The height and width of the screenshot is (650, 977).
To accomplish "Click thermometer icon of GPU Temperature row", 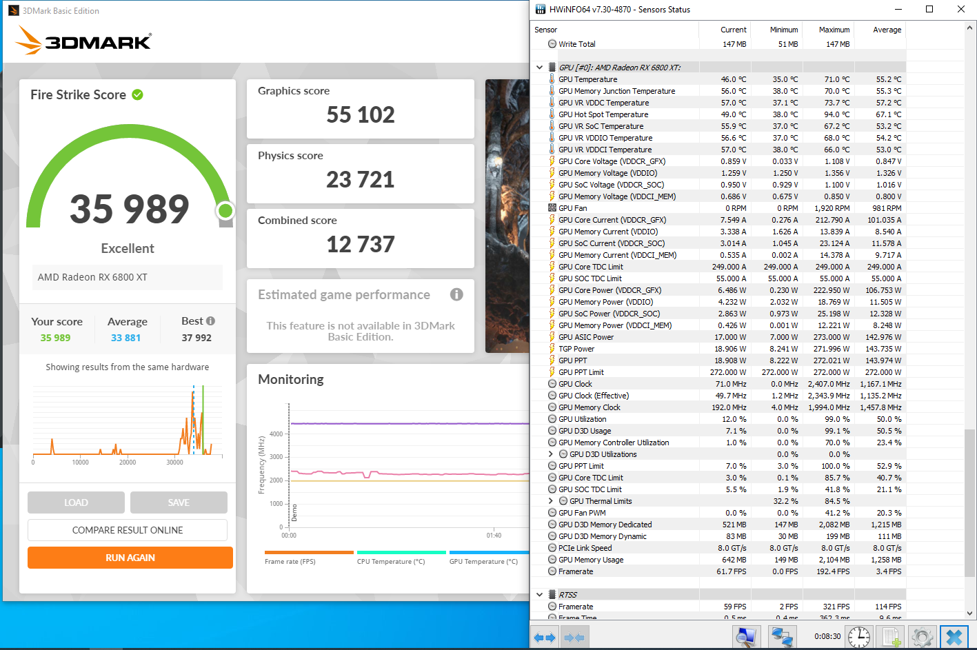I will pos(552,79).
